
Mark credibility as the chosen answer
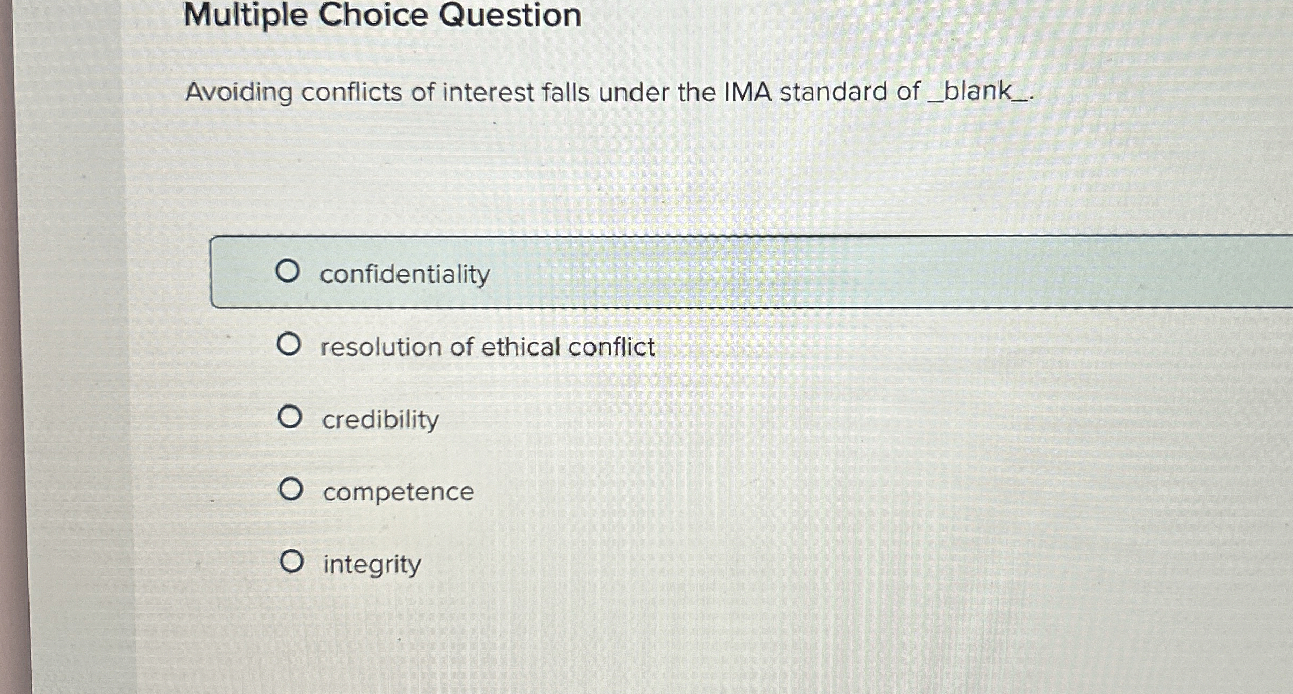(x=291, y=419)
